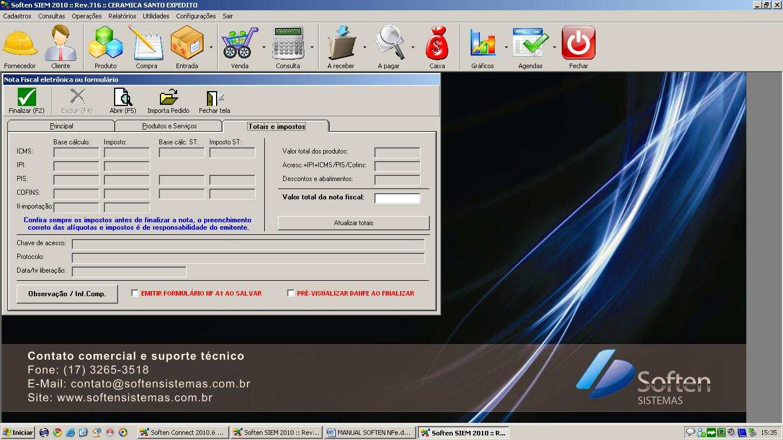
Task: Expand the Consulta dropdown arrow
Action: [x=312, y=47]
